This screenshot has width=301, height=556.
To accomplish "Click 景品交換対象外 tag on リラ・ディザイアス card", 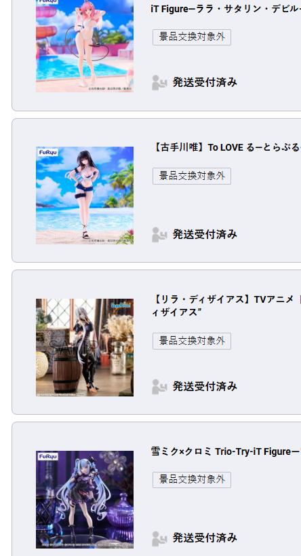I will click(192, 341).
